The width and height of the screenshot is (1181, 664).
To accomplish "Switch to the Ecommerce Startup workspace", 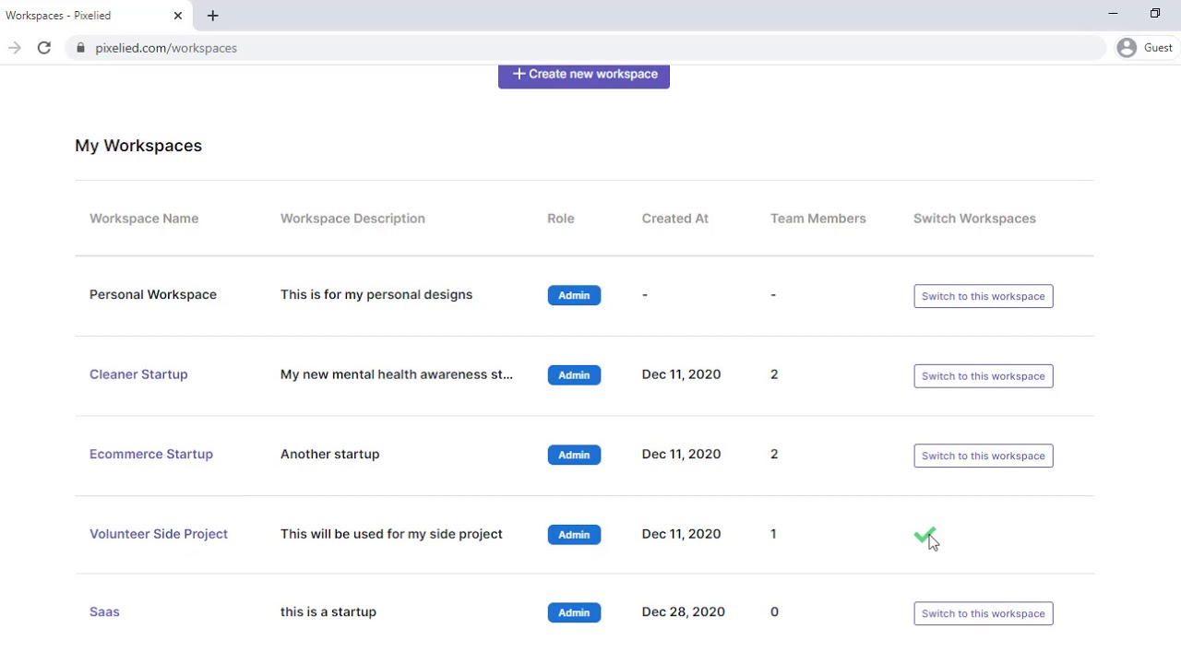I will (x=983, y=456).
